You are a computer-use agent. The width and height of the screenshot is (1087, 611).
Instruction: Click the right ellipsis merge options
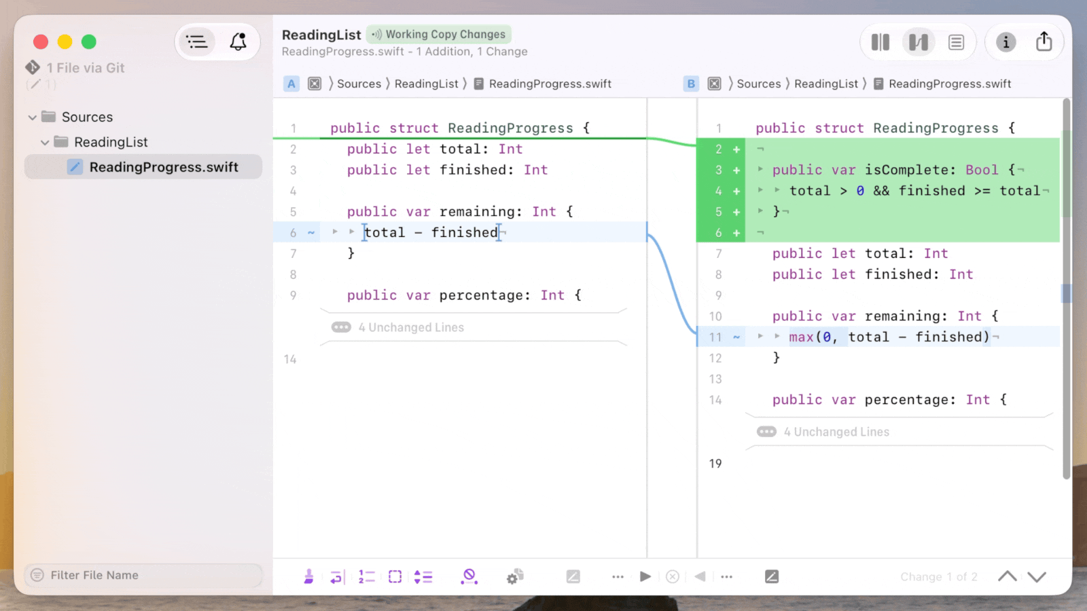(726, 576)
